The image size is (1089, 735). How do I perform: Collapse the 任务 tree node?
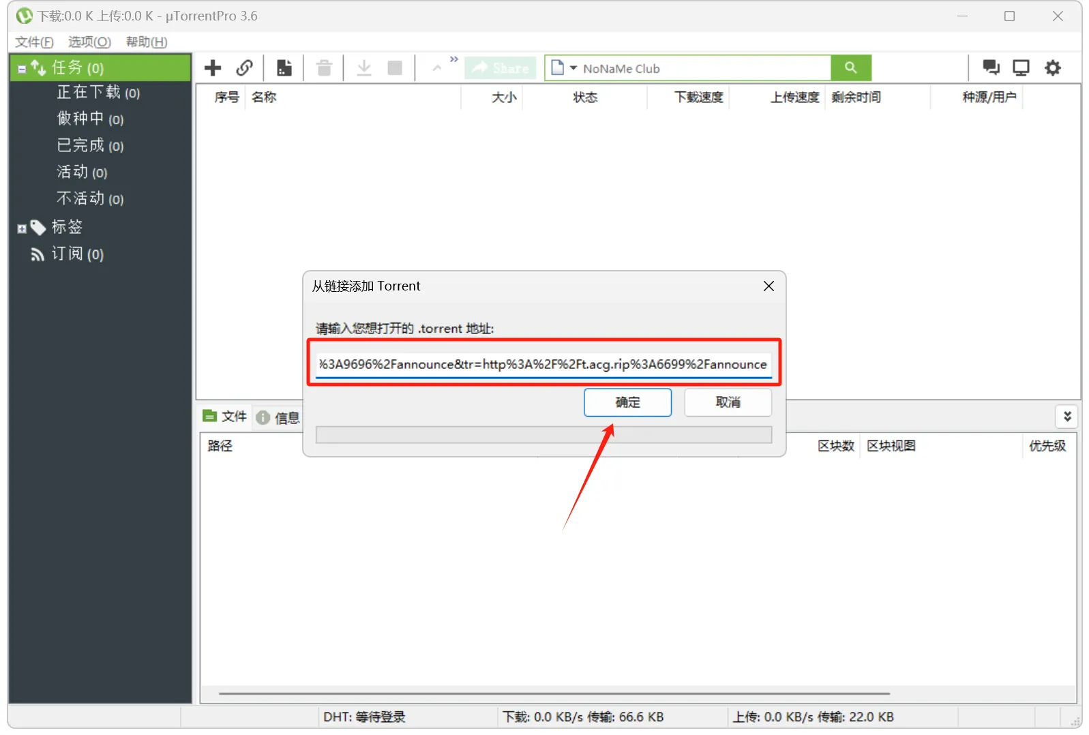[x=22, y=69]
